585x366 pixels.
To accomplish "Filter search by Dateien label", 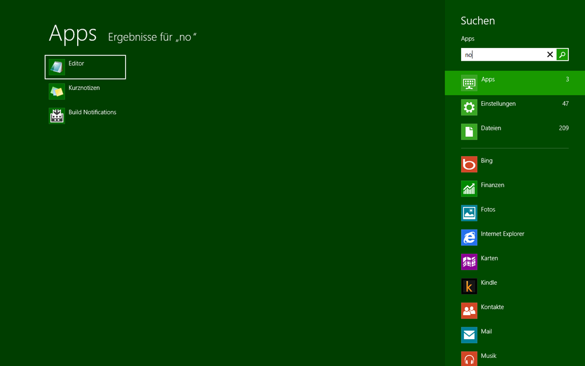I will tap(491, 128).
